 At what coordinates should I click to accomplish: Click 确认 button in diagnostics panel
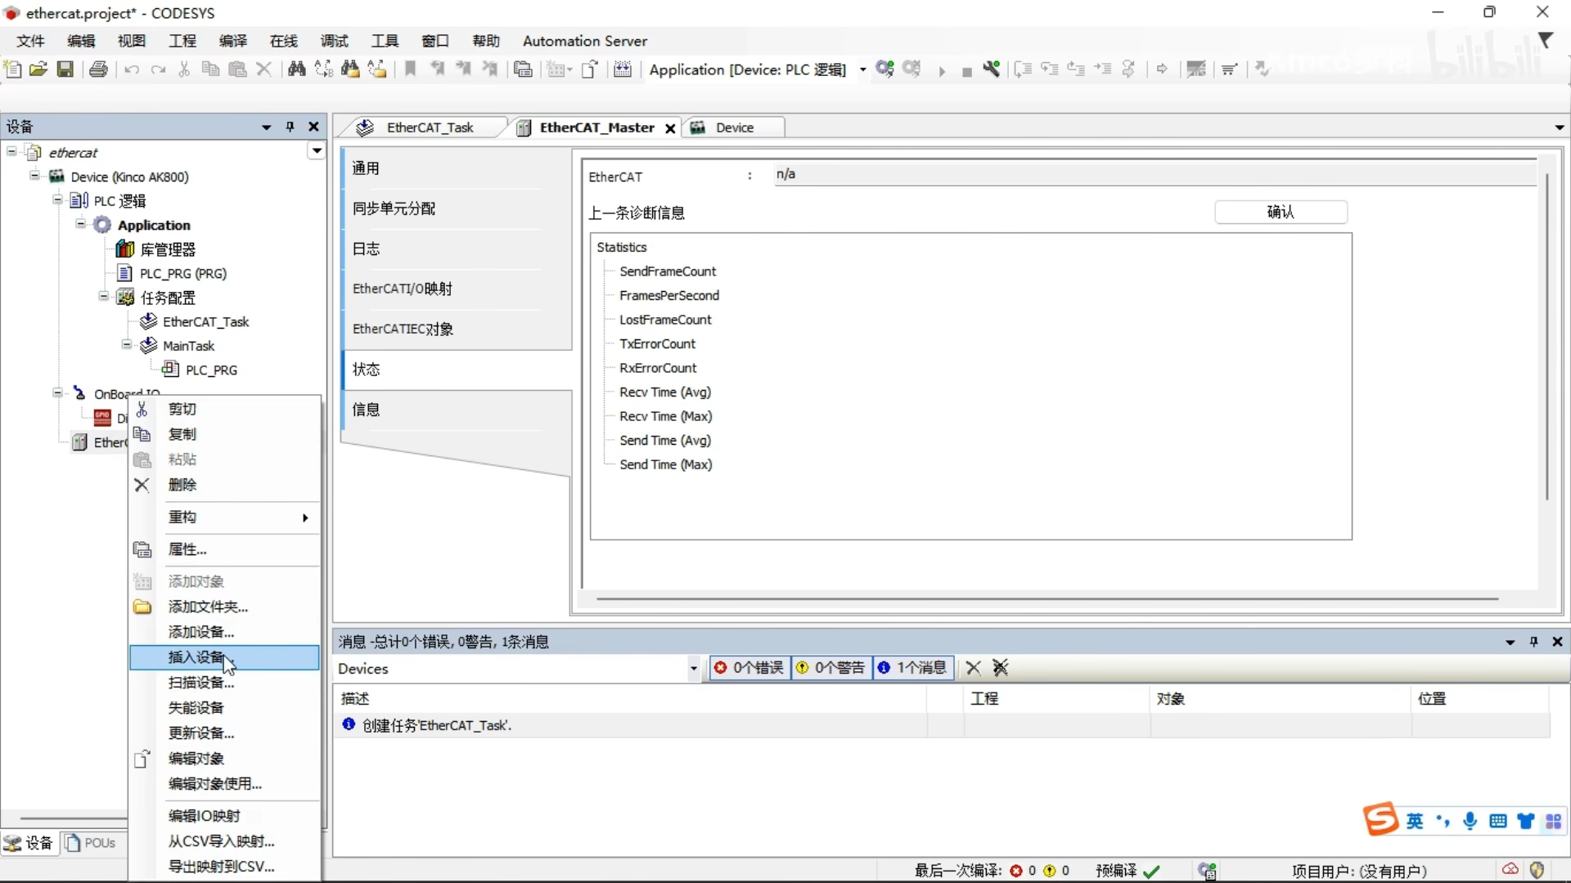point(1281,211)
